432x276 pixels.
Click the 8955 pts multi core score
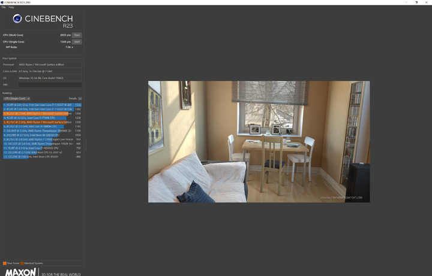[65, 35]
